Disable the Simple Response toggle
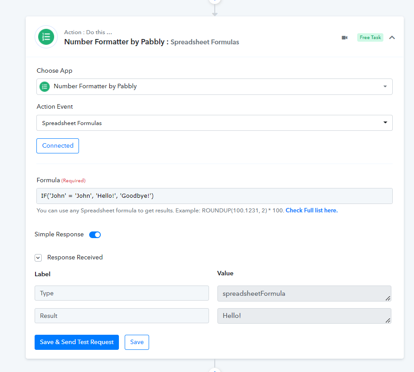The width and height of the screenshot is (414, 372). click(95, 235)
